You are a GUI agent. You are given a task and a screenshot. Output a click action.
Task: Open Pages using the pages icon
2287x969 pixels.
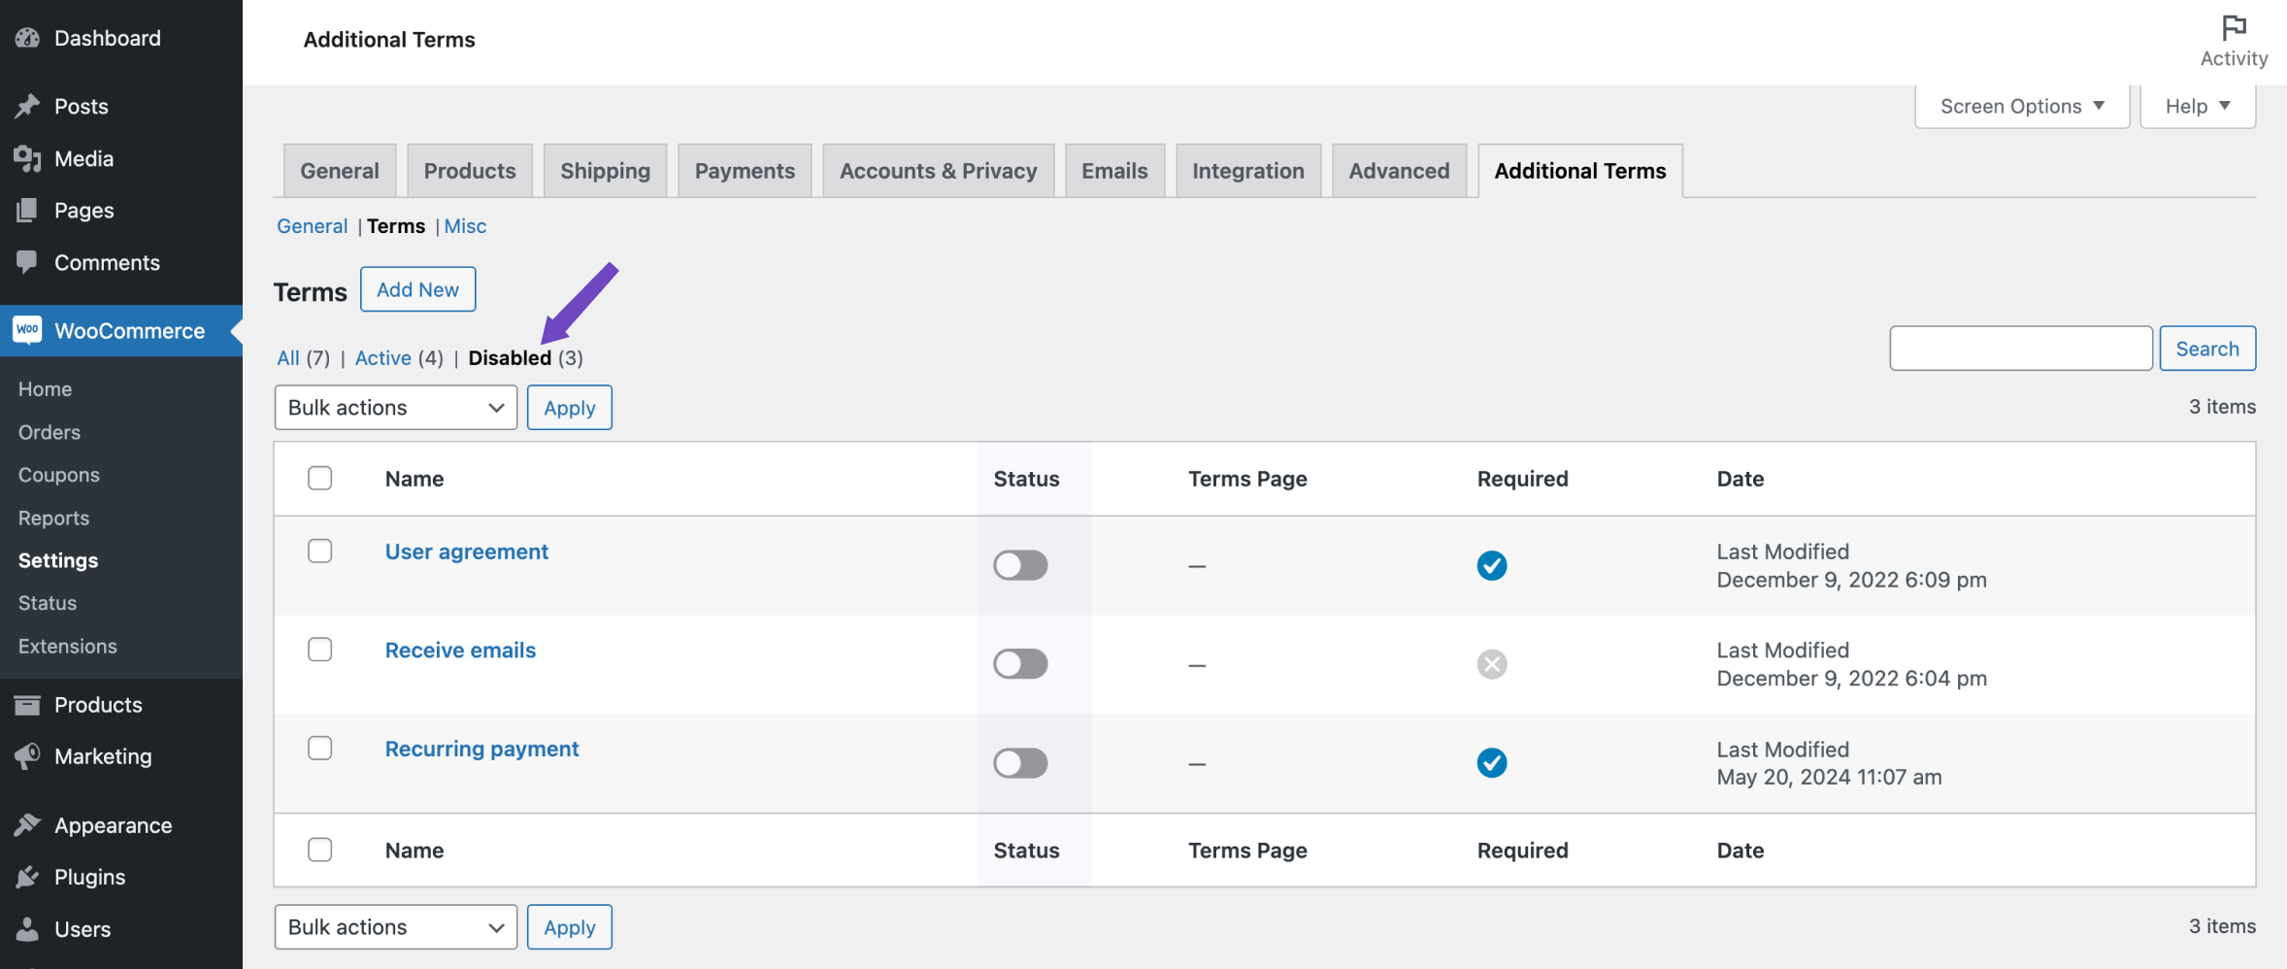(27, 210)
